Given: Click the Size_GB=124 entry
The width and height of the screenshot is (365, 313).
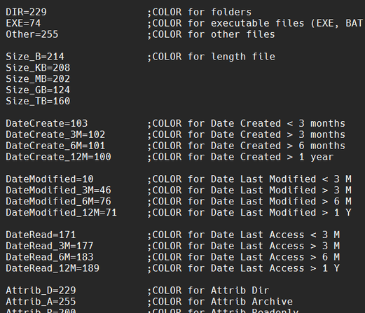Looking at the screenshot, I should pos(38,90).
